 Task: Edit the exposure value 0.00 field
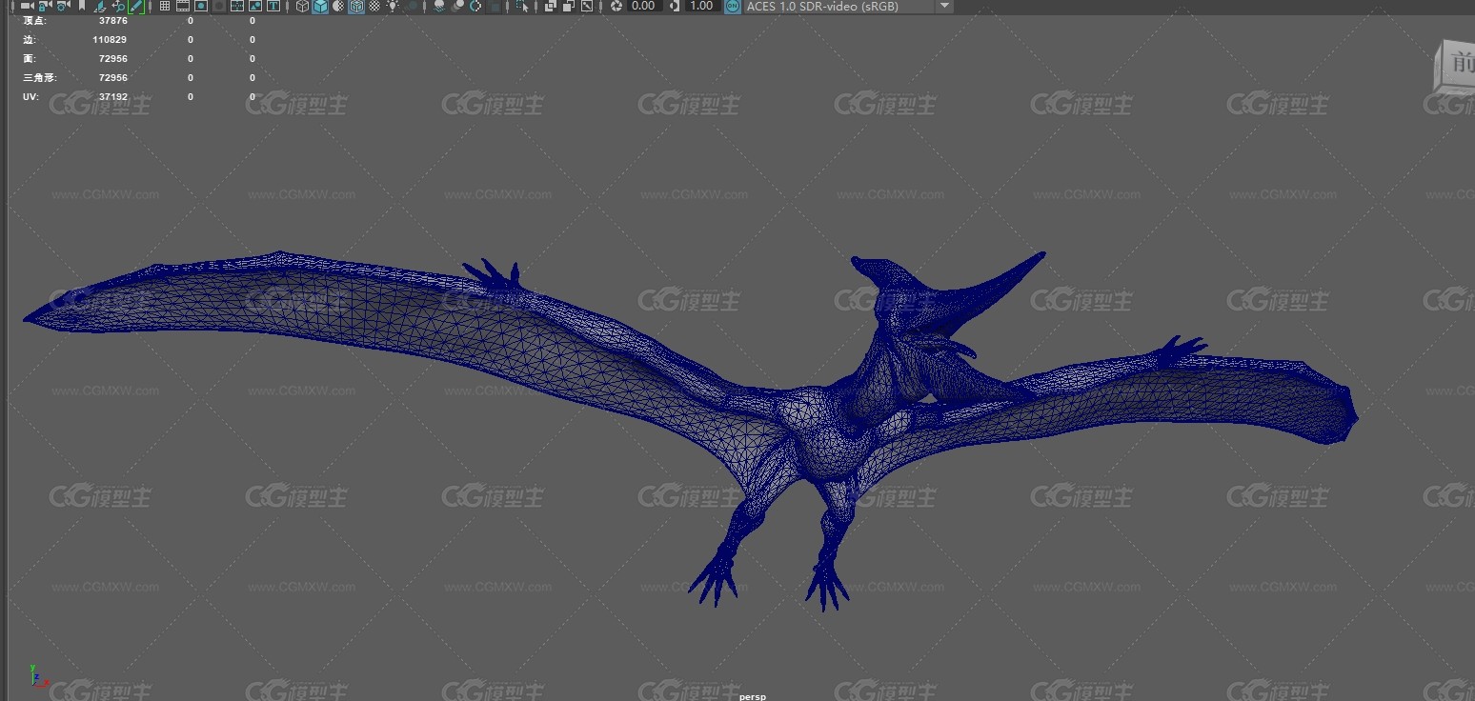644,6
